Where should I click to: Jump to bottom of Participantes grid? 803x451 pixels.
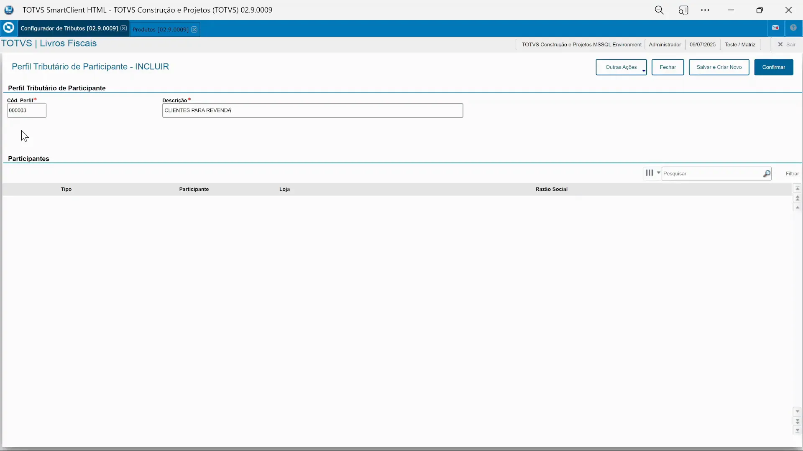pos(797,431)
